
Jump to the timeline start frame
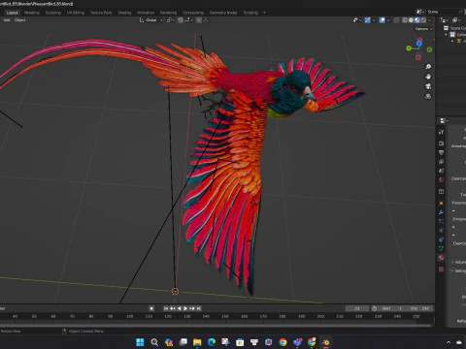[166, 308]
